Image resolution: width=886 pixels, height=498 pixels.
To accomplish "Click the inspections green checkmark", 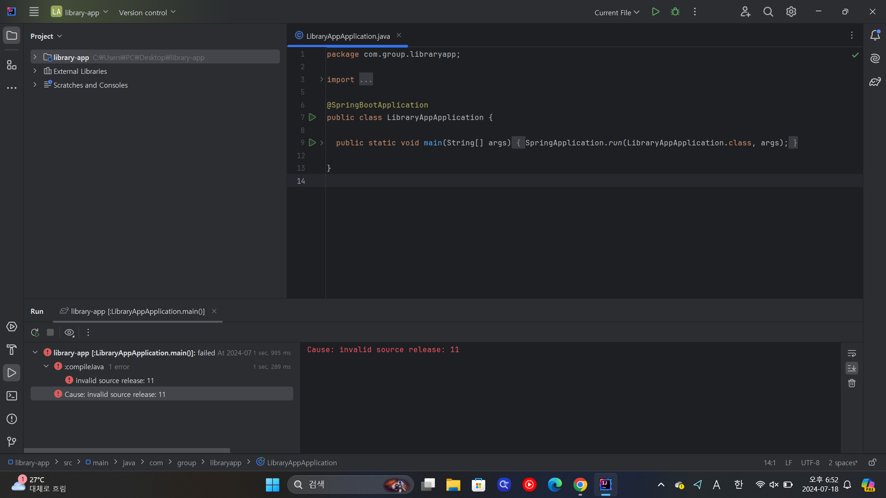I will 855,55.
